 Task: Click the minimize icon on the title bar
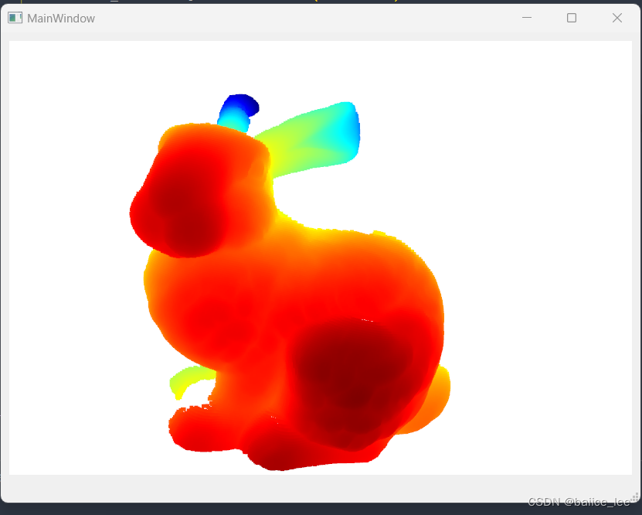point(527,17)
